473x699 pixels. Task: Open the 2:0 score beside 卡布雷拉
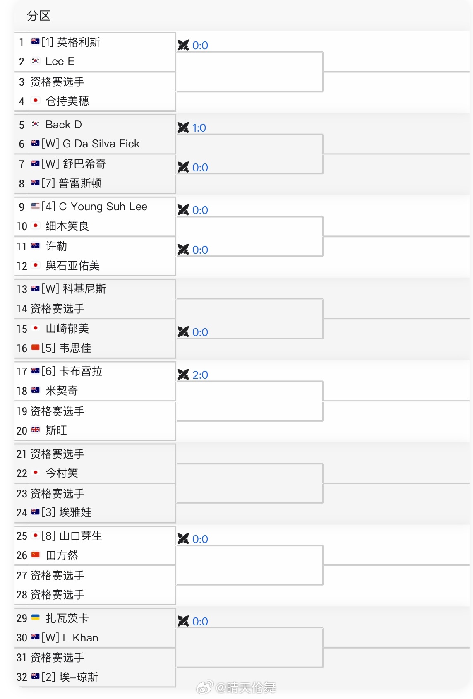tap(201, 375)
